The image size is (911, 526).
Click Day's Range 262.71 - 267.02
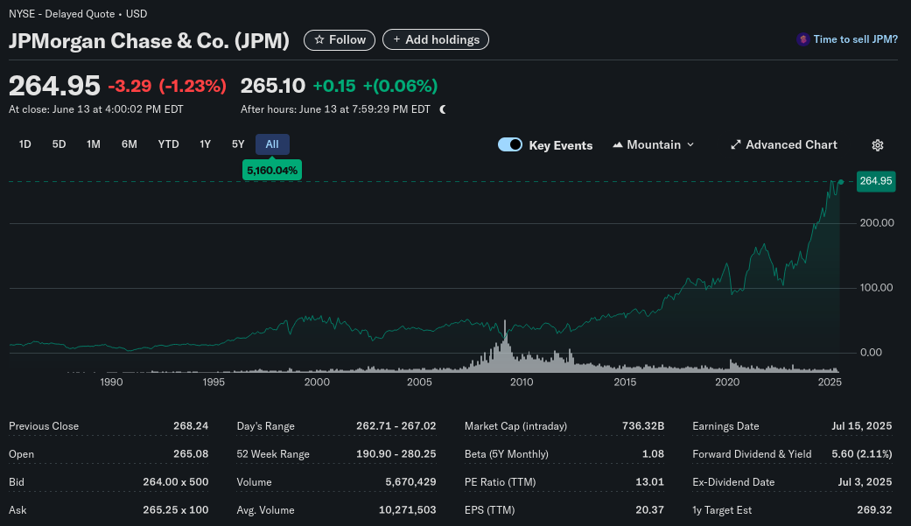pyautogui.click(x=396, y=426)
